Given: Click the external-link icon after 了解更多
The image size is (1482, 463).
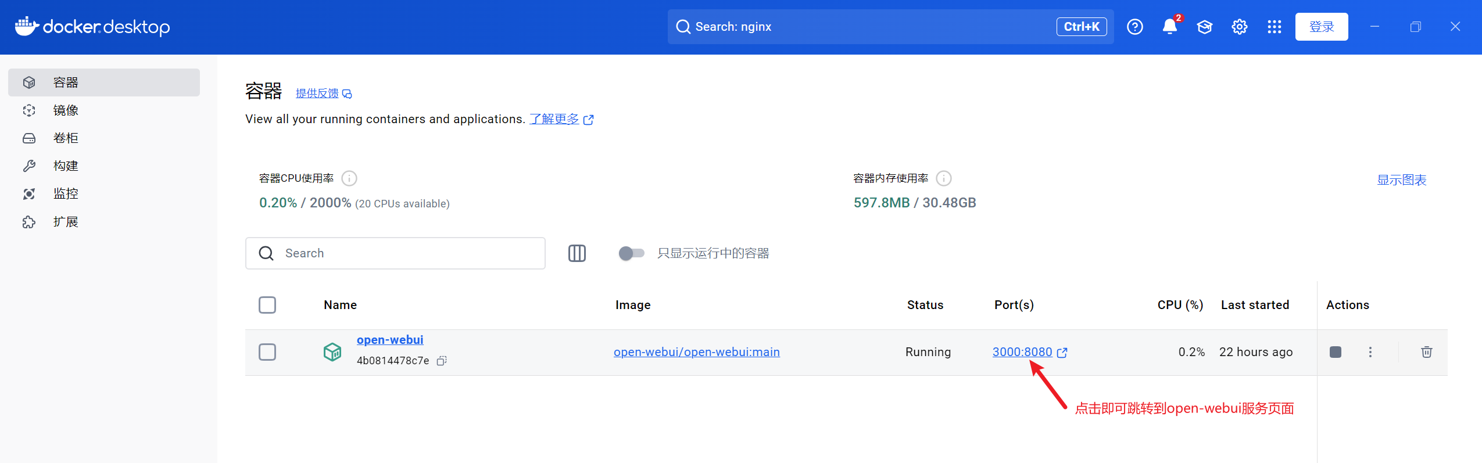Looking at the screenshot, I should click(x=589, y=120).
